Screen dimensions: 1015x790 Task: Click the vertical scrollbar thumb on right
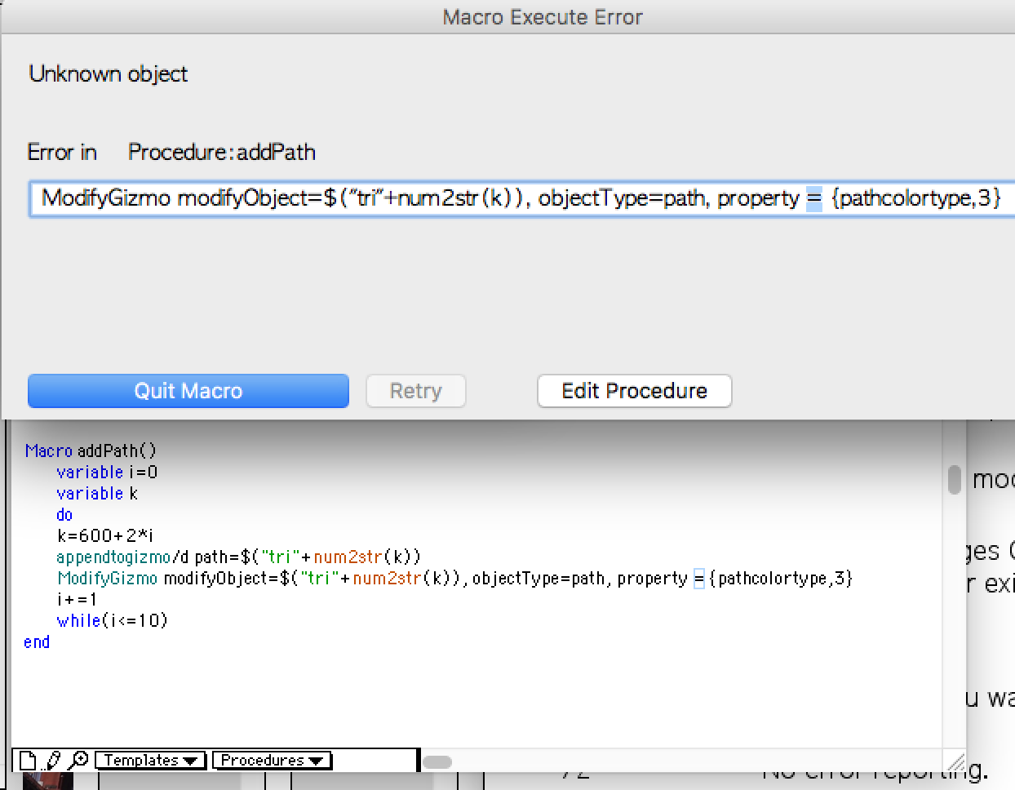[954, 480]
